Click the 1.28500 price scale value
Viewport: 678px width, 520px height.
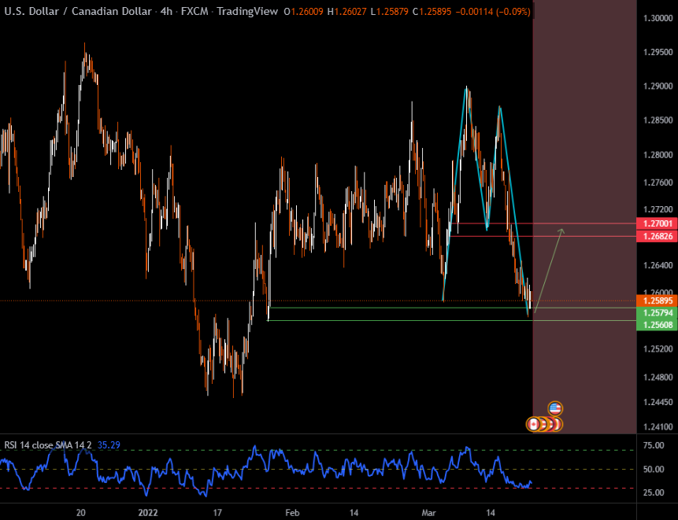click(658, 120)
